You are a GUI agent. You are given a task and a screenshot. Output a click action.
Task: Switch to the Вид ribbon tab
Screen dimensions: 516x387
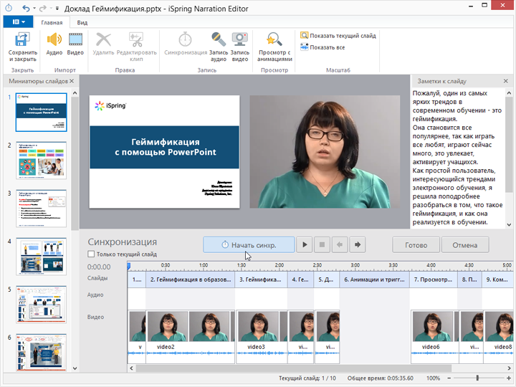82,22
